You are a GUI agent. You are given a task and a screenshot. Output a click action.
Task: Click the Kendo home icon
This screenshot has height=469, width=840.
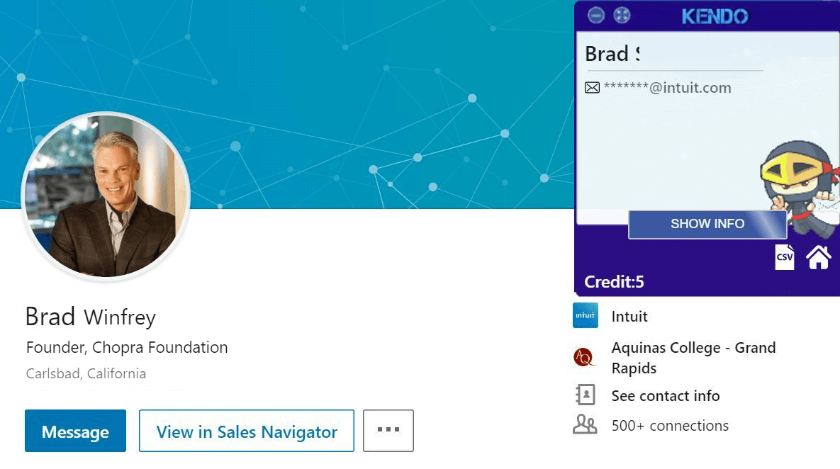click(x=819, y=257)
